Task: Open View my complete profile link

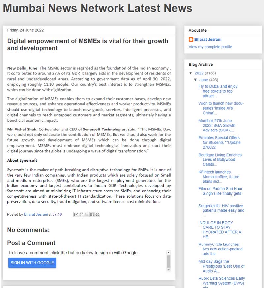Action: pyautogui.click(x=210, y=47)
